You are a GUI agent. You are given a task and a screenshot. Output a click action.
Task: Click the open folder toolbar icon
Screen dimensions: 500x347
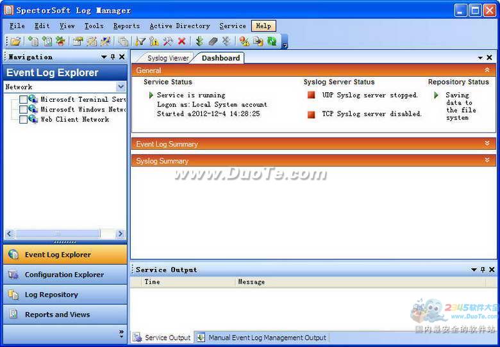pos(15,42)
